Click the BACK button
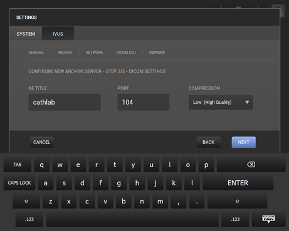Viewport: 289px width, 231px height. coord(208,142)
